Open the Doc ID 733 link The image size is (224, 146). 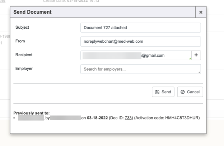coord(128,118)
